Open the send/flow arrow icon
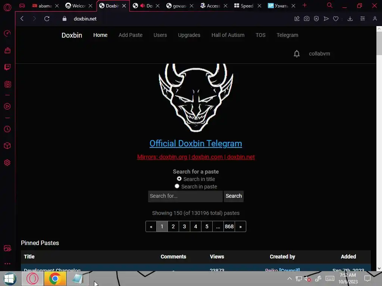Image resolution: width=382 pixels, height=286 pixels. 326,19
